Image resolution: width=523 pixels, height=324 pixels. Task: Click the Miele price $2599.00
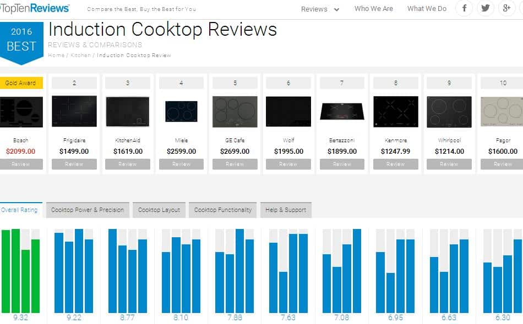[181, 152]
